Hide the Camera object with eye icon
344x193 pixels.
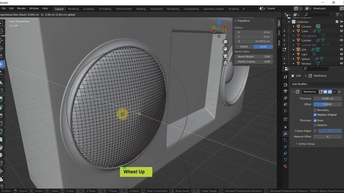pyautogui.click(x=341, y=26)
